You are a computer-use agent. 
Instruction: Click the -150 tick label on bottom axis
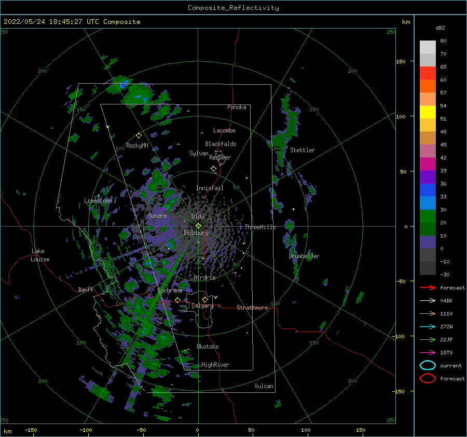(31, 430)
